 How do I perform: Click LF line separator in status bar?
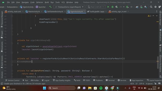tap(136, 84)
